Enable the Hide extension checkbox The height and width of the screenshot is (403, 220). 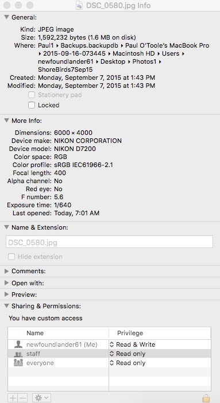click(11, 257)
